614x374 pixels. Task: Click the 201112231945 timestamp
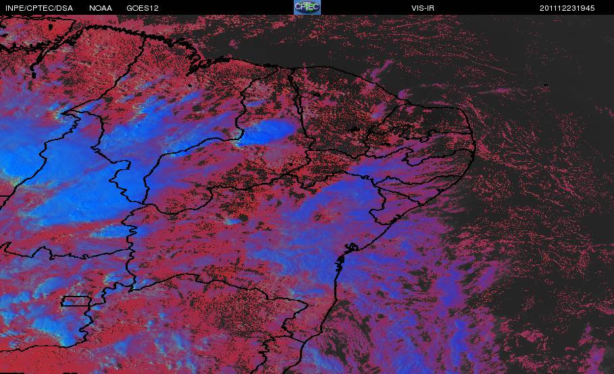(567, 8)
